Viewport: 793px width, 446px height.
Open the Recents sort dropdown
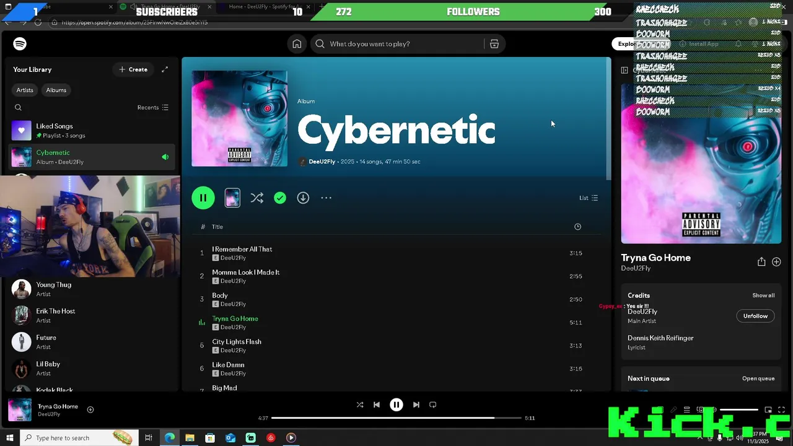tap(152, 107)
